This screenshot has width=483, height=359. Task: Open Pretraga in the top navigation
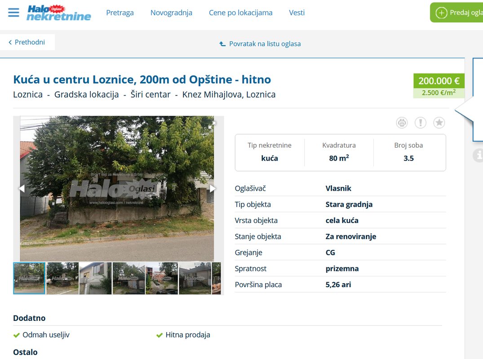120,13
